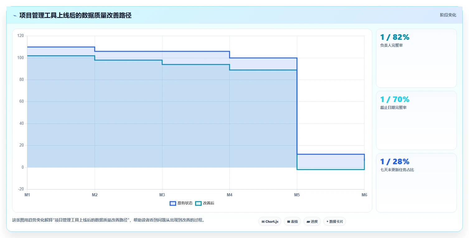Click the 40 y-axis value
Screen dimensions: 469x238
click(x=21, y=124)
